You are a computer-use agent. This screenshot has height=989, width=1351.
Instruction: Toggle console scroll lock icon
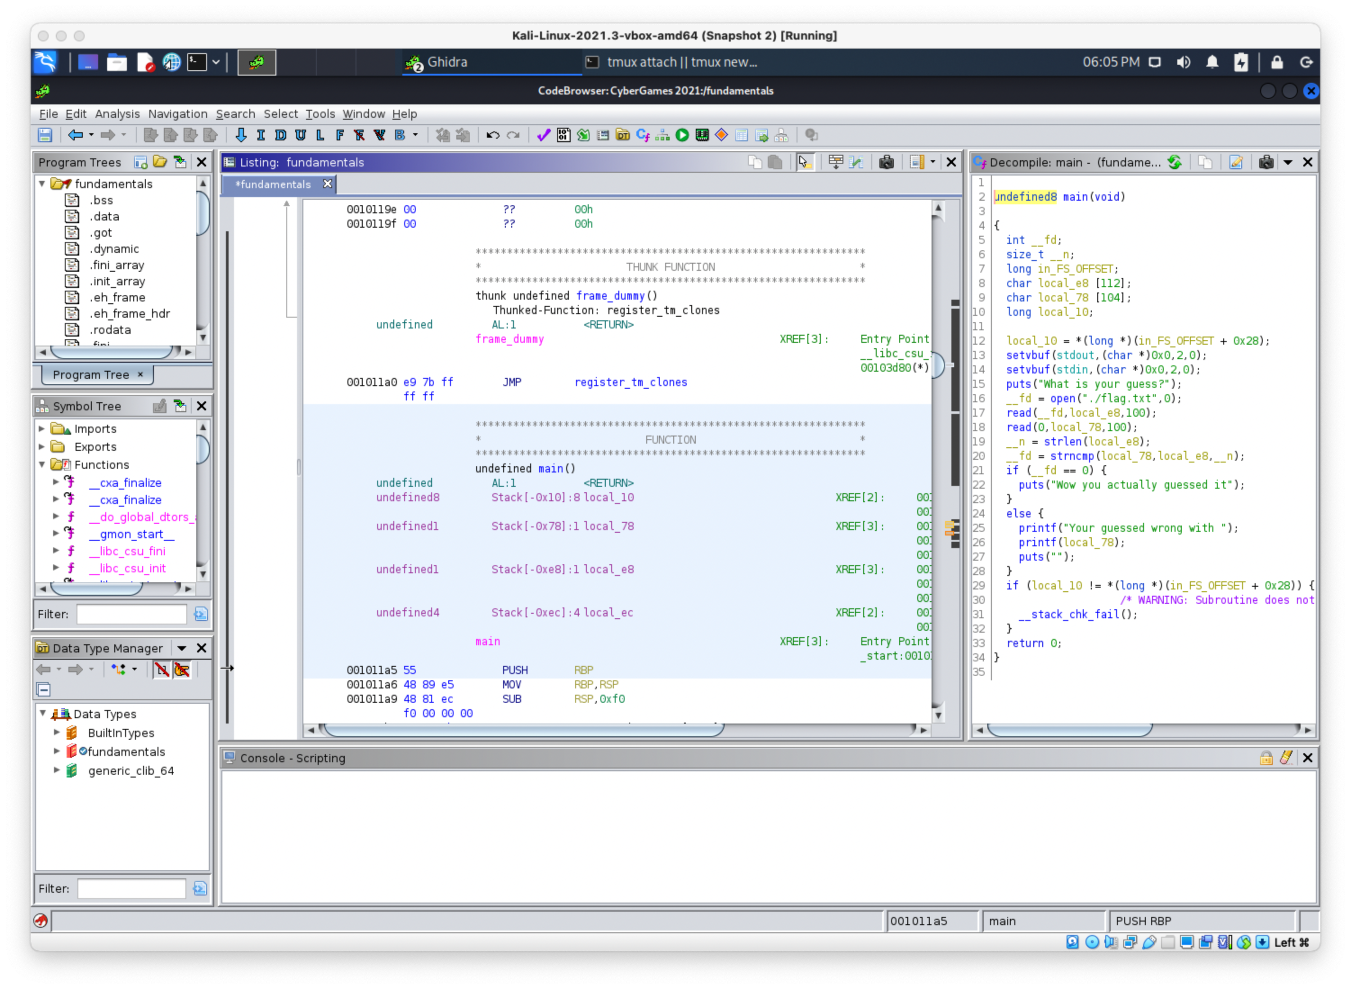[x=1266, y=759]
